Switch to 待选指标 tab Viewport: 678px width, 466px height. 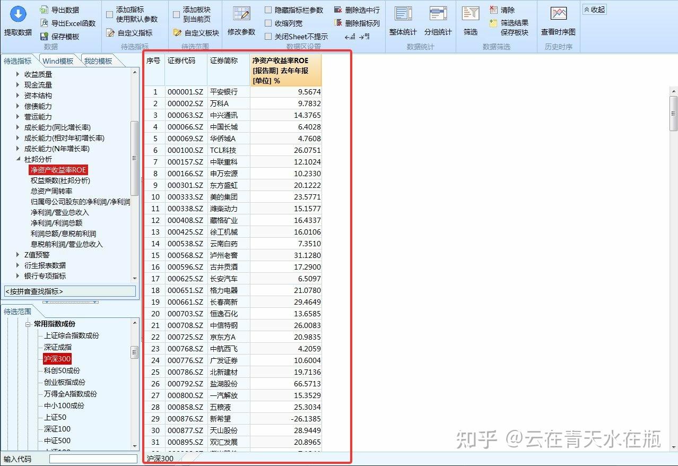(x=18, y=61)
